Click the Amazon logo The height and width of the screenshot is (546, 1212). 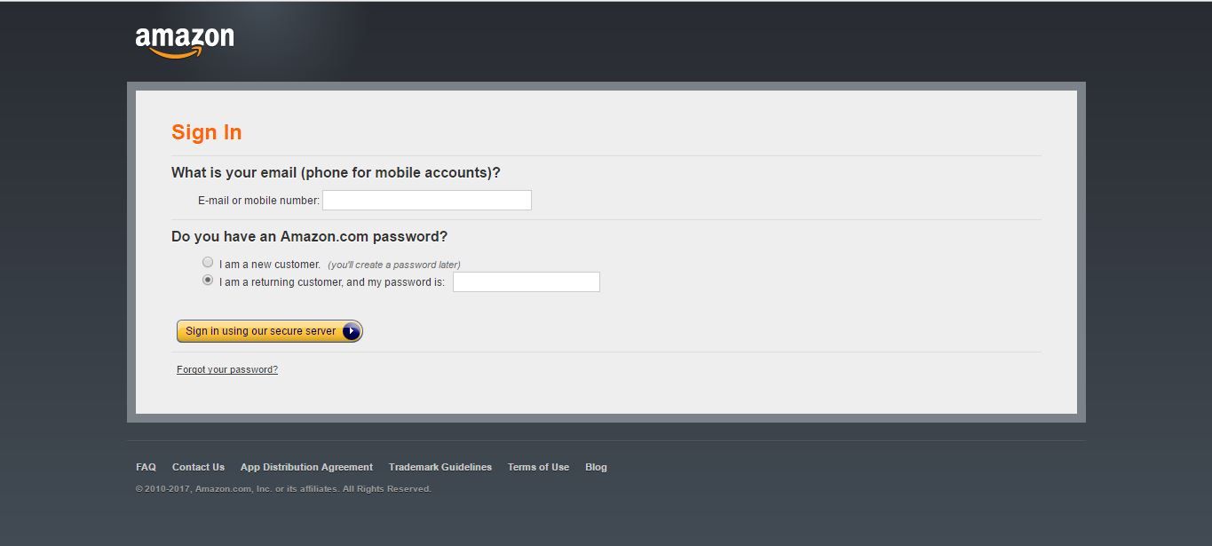pos(185,41)
